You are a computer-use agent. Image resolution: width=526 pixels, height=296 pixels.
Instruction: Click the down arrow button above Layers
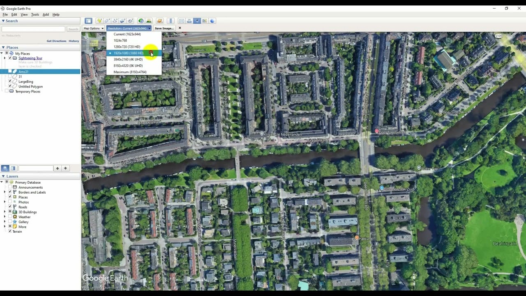[x=65, y=168]
